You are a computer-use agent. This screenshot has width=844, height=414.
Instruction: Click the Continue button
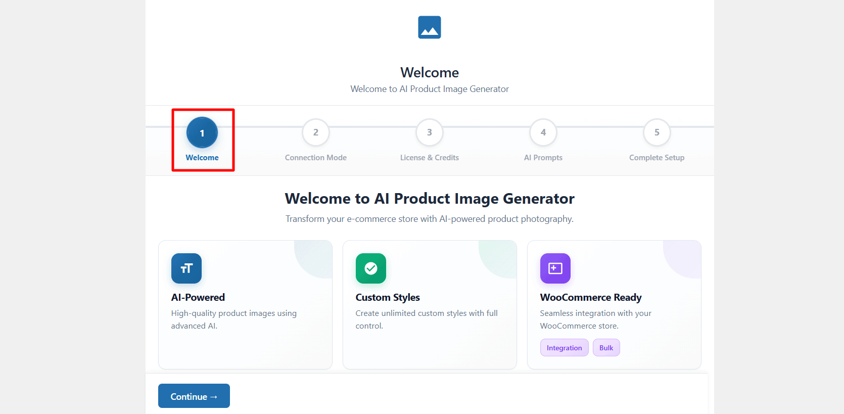(194, 396)
